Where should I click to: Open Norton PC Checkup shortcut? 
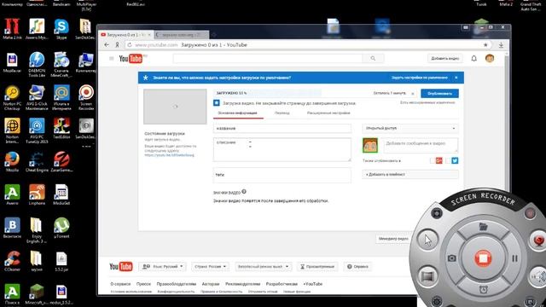point(12,97)
